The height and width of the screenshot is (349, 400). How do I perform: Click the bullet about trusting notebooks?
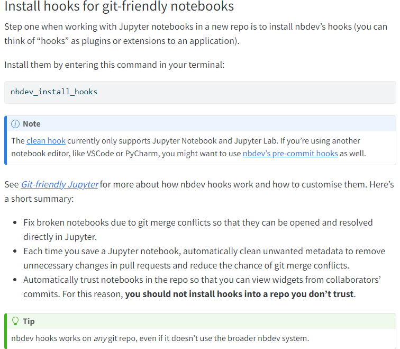202,287
